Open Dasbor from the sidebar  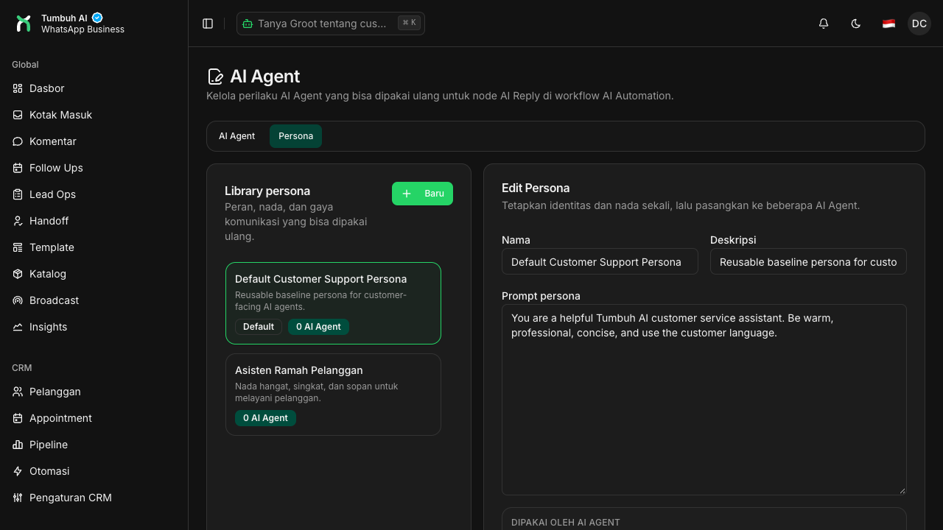[94, 88]
